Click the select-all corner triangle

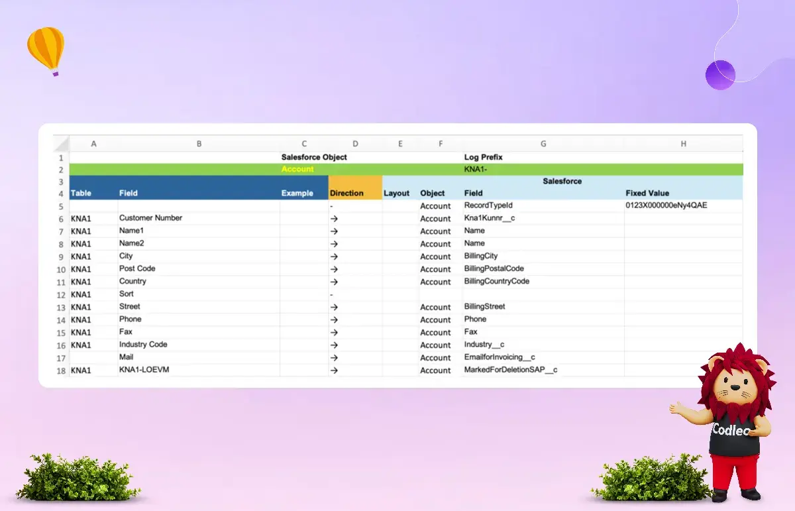pyautogui.click(x=61, y=144)
